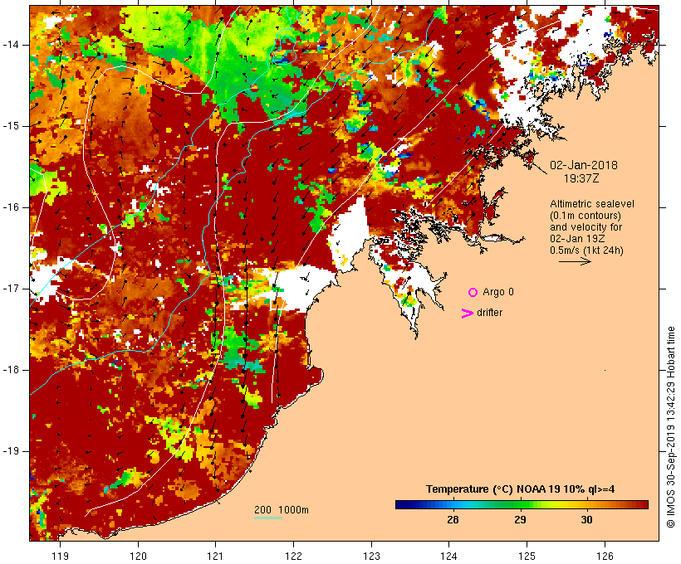
Task: Click the magenta Argo 0 circle marker
Action: [473, 293]
